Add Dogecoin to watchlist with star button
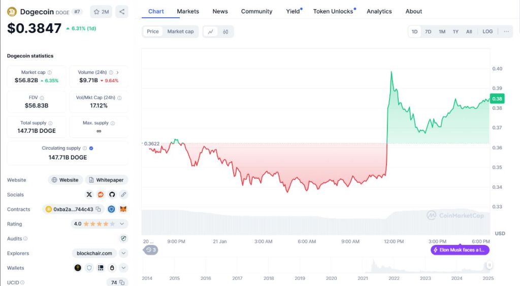This screenshot has height=286, width=520. [x=101, y=12]
